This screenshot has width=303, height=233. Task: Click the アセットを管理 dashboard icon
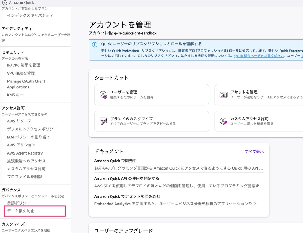[x=223, y=95]
